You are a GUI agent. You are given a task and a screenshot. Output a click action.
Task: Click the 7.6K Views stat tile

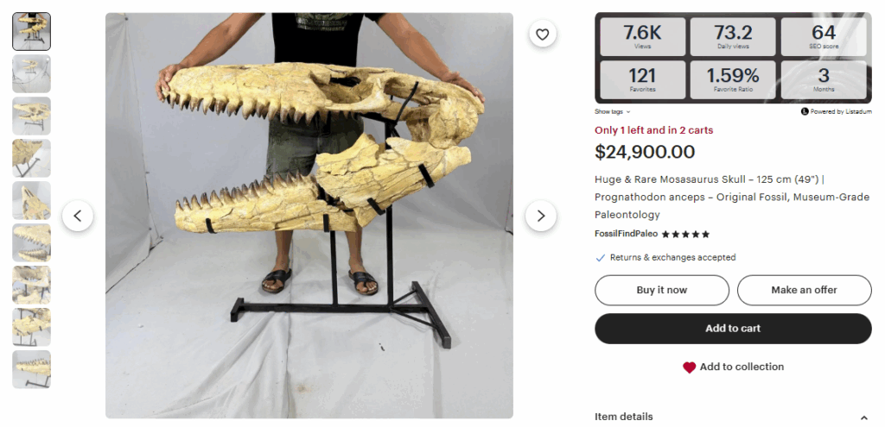[x=642, y=37]
